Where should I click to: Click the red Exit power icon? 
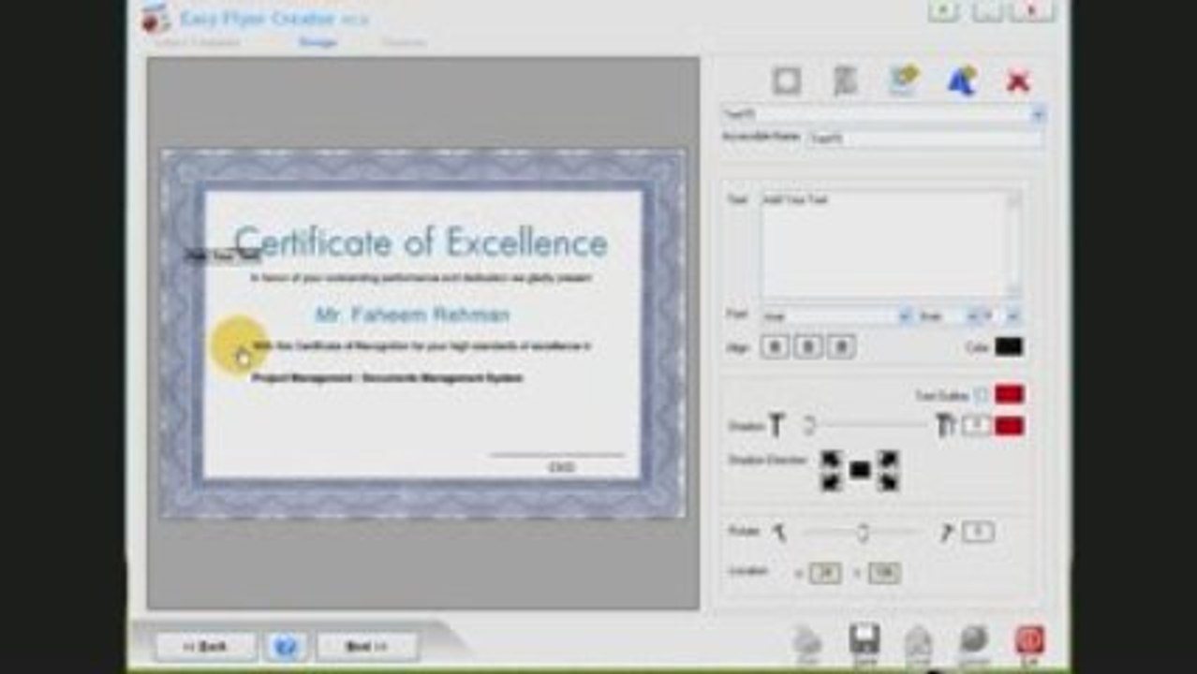point(1028,643)
